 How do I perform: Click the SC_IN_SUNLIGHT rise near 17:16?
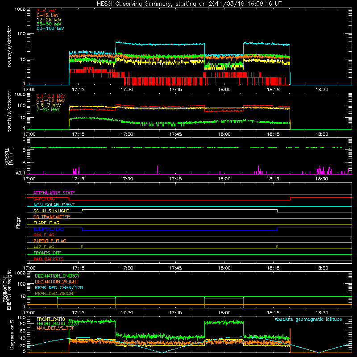[82, 211]
